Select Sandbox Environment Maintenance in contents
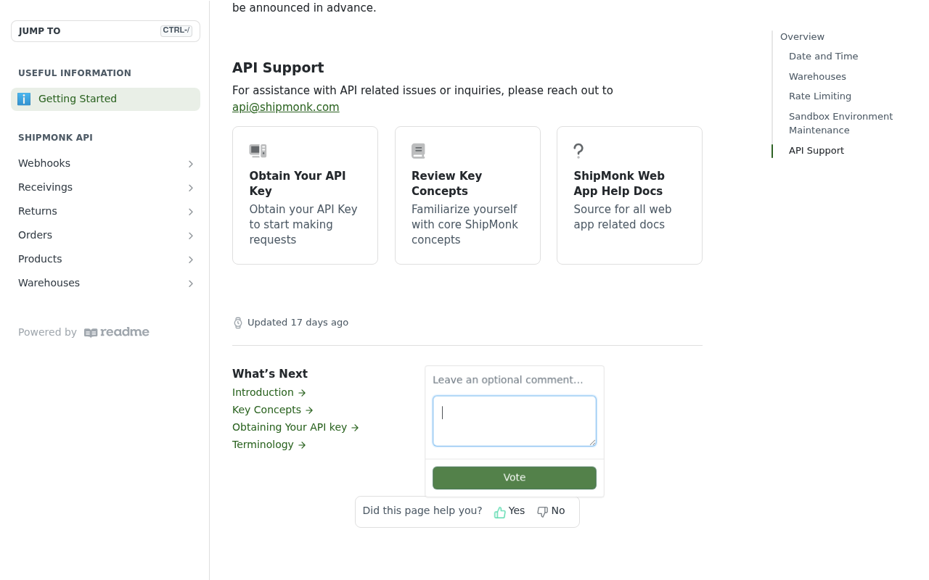This screenshot has height=580, width=929. [x=840, y=123]
